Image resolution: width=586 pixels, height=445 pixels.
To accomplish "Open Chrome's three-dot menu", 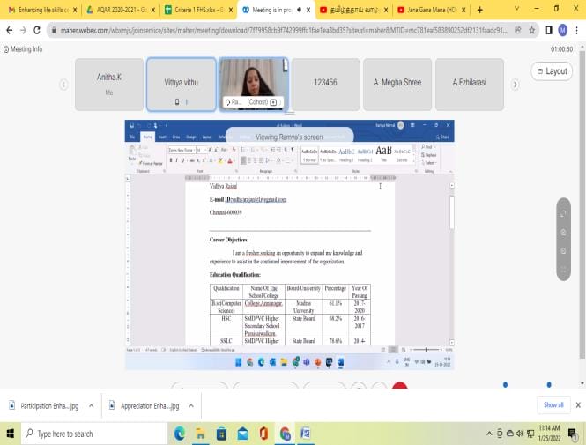I will pos(576,30).
